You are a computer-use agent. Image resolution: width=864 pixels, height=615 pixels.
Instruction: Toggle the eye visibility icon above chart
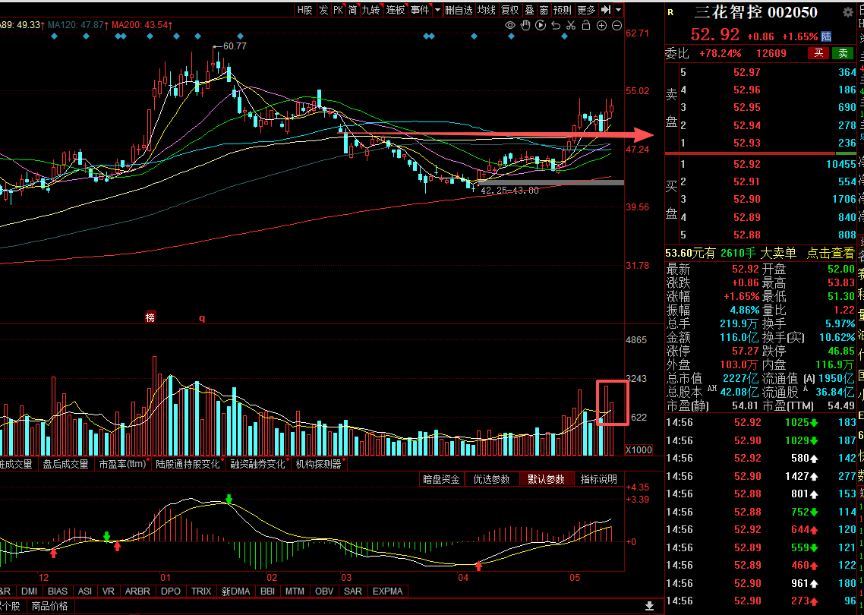[x=510, y=25]
